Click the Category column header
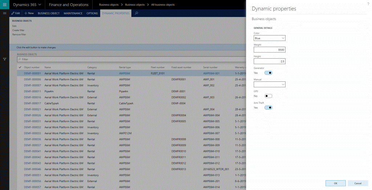 point(92,67)
